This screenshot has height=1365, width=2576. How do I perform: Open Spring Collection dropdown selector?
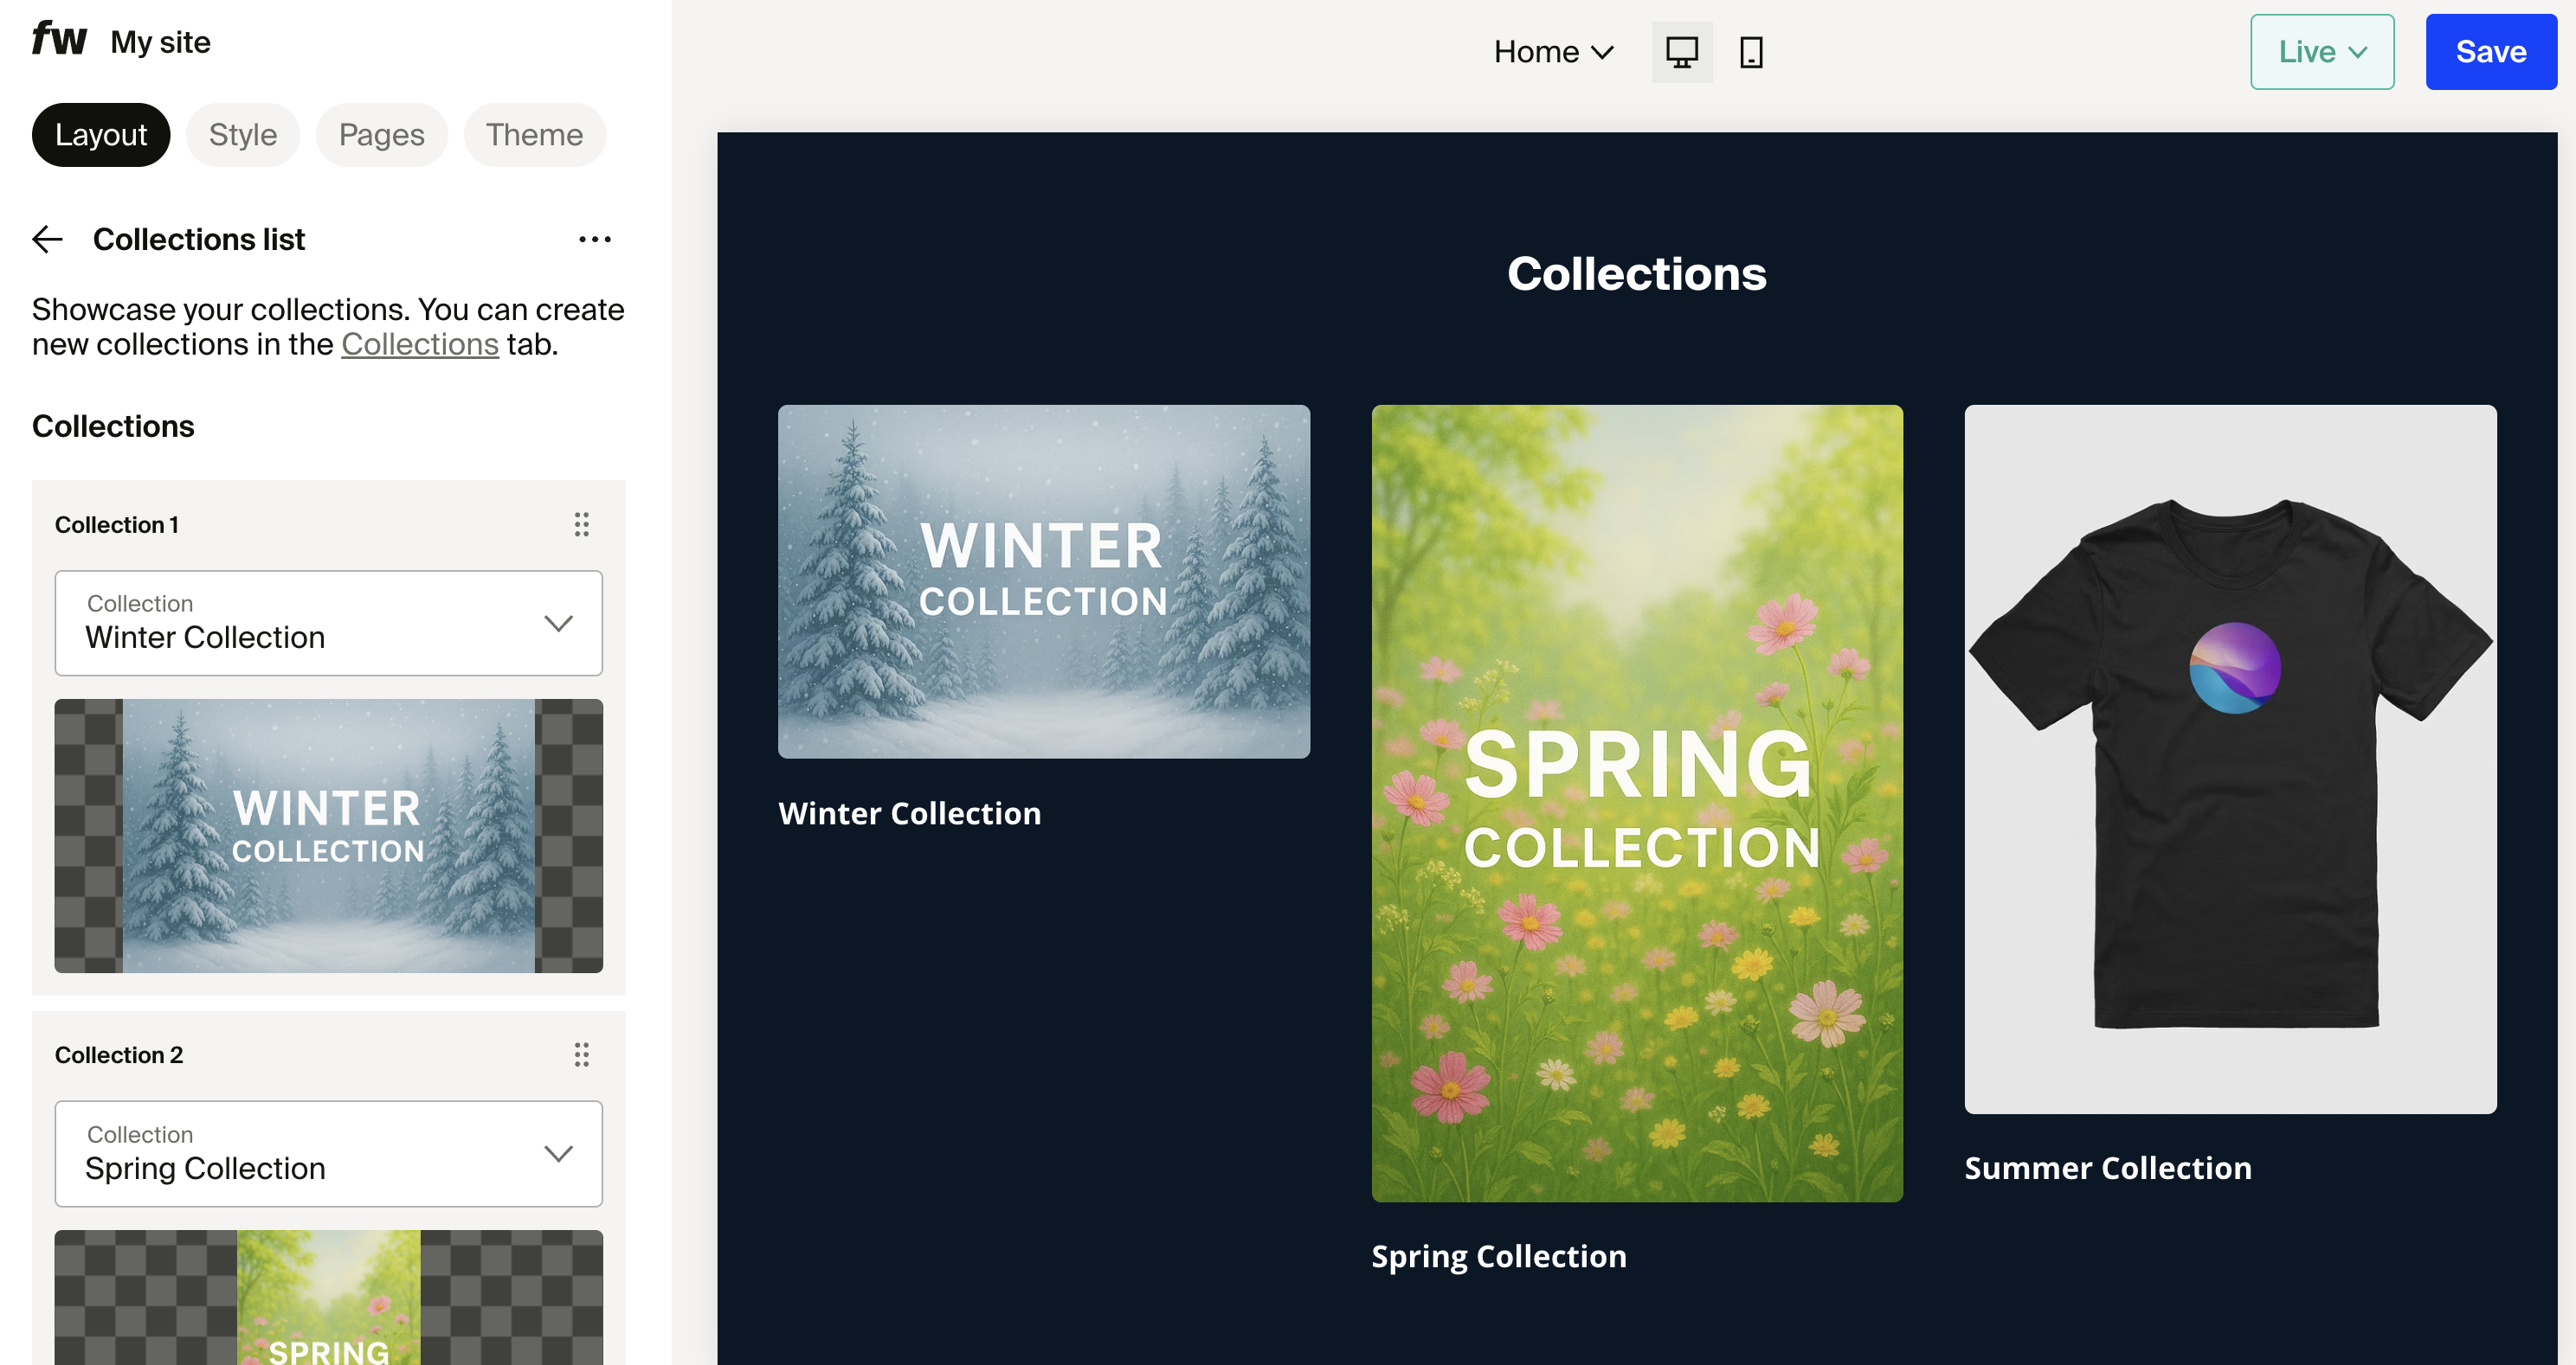click(328, 1154)
